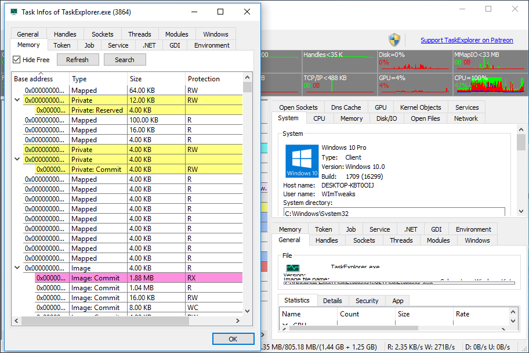Open the Dns Cache tab in main window
Viewport: 529px width, 353px height.
point(346,107)
